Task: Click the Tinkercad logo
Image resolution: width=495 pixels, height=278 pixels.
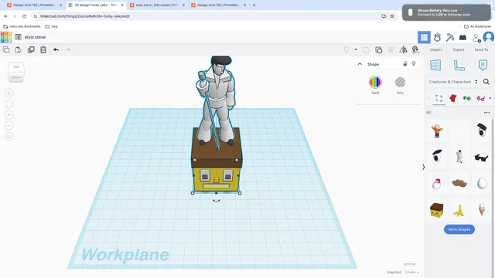Action: 6,37
